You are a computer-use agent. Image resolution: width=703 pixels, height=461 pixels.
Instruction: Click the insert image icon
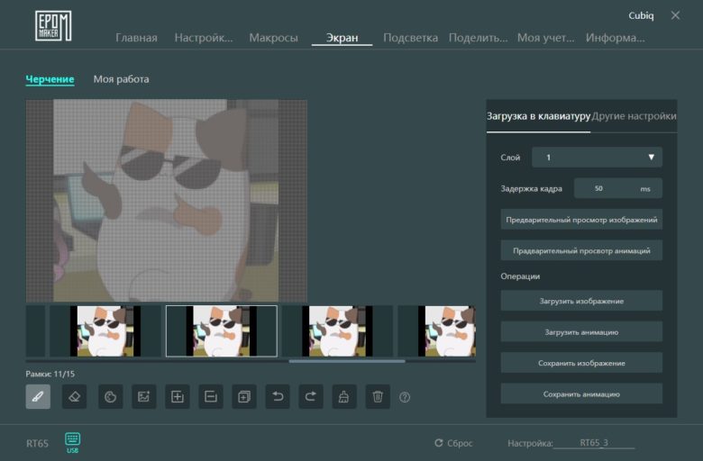(x=144, y=396)
